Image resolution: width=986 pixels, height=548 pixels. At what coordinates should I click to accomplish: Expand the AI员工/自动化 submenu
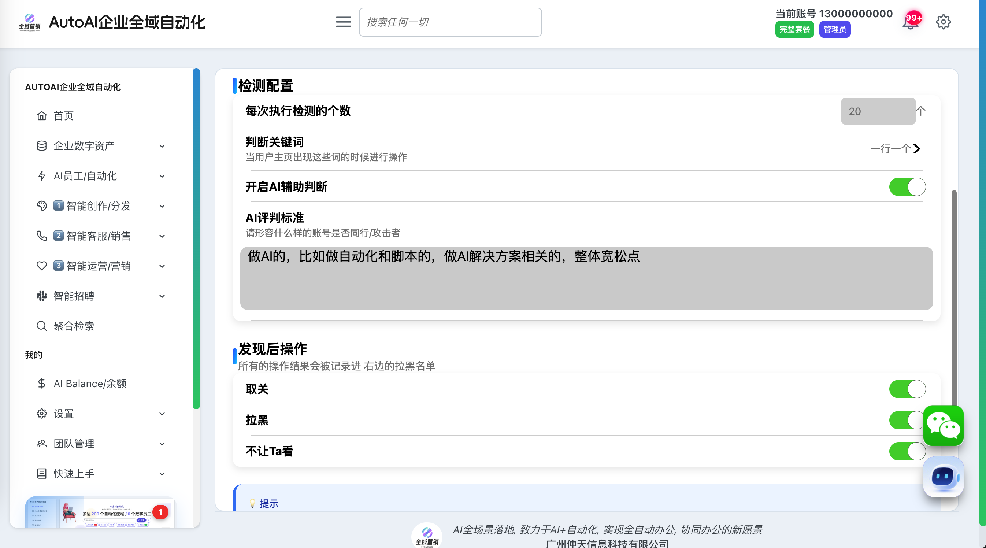coord(162,176)
